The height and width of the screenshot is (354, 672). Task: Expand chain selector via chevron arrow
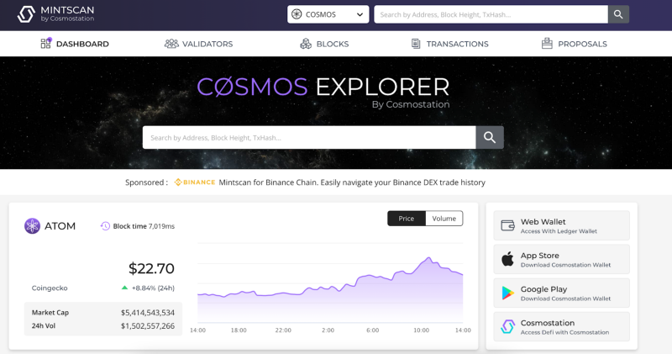click(360, 14)
